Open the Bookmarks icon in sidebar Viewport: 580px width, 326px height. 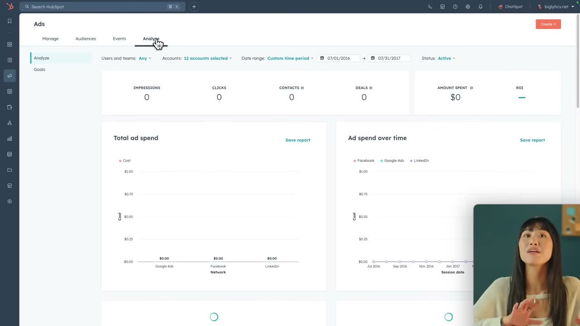click(10, 21)
